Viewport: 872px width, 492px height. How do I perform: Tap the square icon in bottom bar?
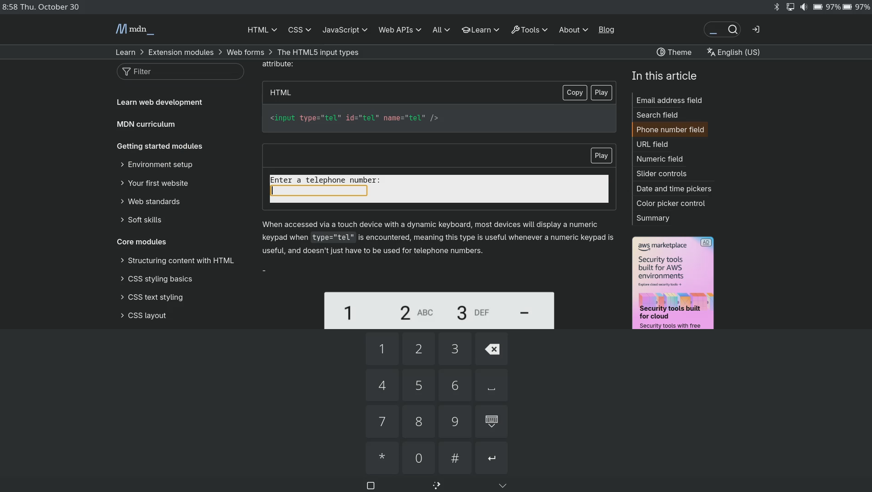pyautogui.click(x=371, y=486)
